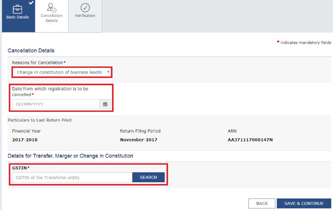Open the calendar date picker icon
This screenshot has height=210, width=333.
tap(105, 104)
